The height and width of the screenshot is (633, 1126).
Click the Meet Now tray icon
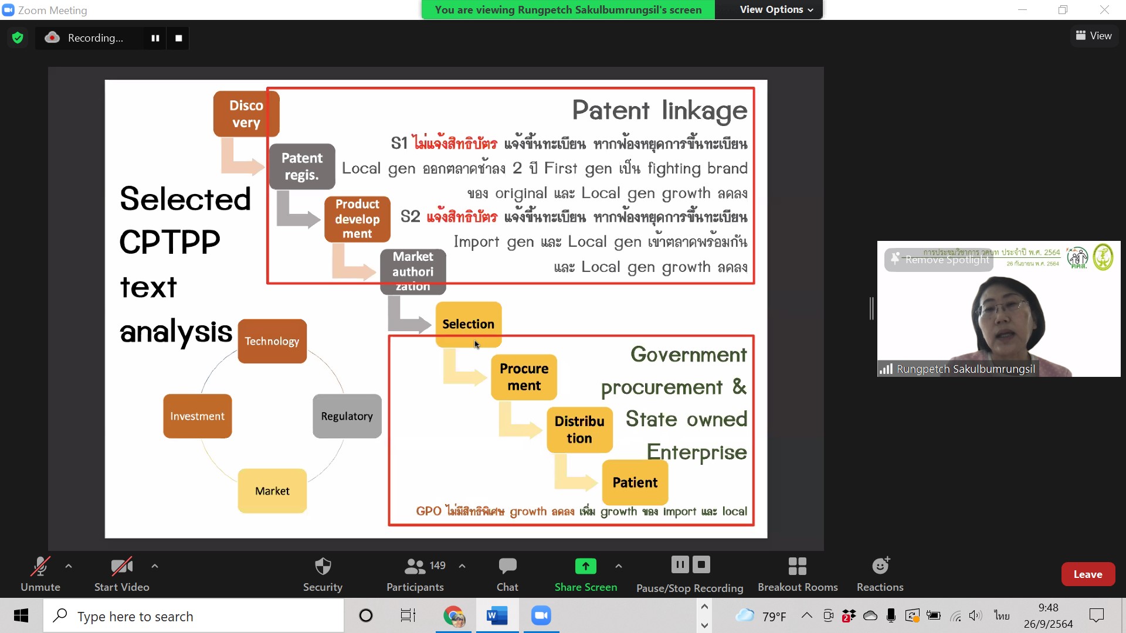click(x=828, y=615)
